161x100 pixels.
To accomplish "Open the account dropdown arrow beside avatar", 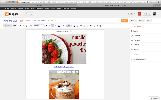I will click(x=157, y=14).
